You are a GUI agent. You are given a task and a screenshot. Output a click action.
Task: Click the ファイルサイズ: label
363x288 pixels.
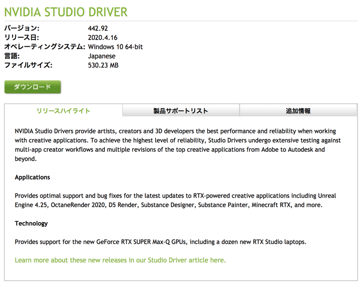tap(29, 65)
